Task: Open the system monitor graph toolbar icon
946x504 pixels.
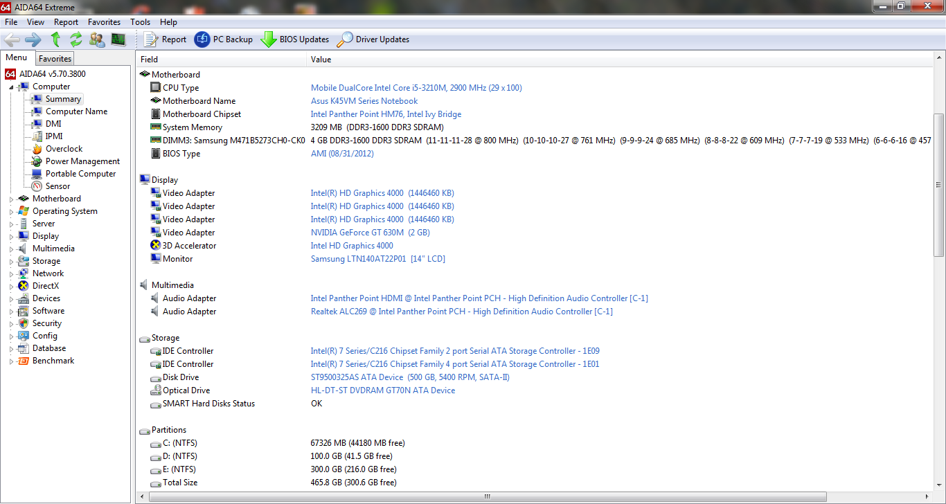Action: 118,39
